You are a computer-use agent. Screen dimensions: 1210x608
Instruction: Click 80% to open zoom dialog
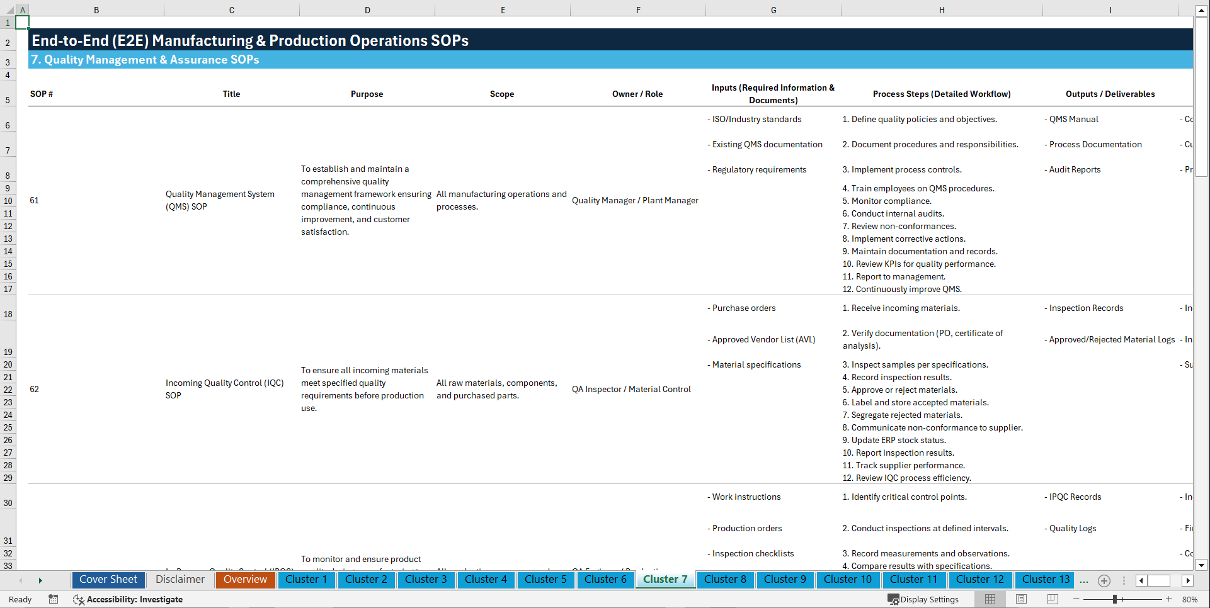pos(1190,599)
